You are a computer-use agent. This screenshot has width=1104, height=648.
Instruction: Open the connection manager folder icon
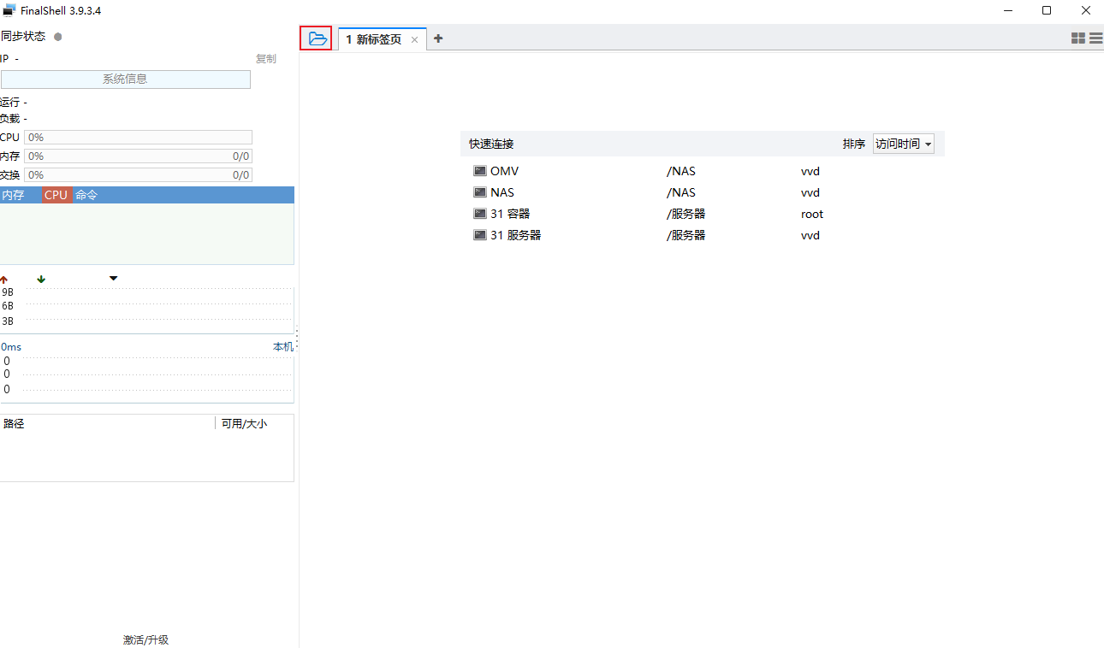[318, 38]
